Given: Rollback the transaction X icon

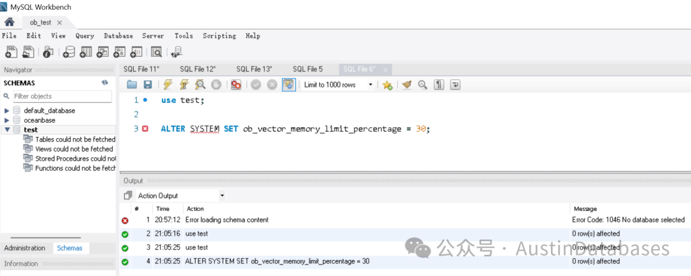Looking at the screenshot, I should (x=272, y=85).
